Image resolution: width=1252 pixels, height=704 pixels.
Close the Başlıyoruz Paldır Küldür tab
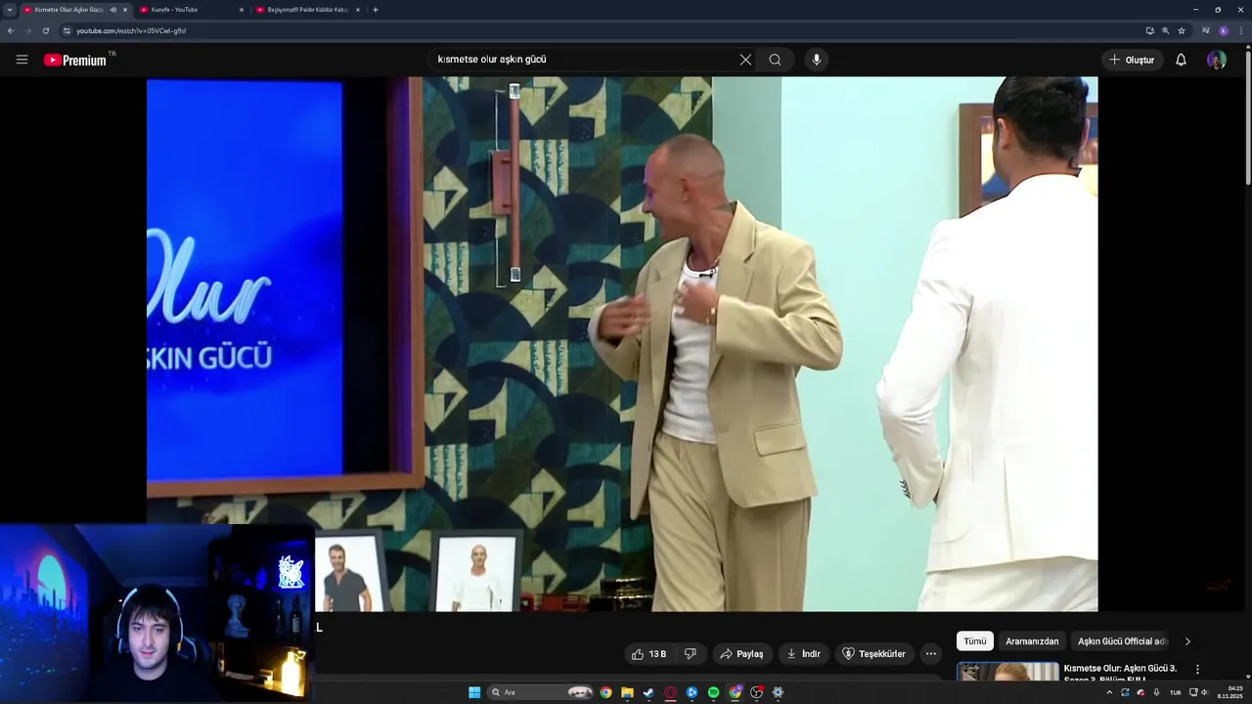358,10
